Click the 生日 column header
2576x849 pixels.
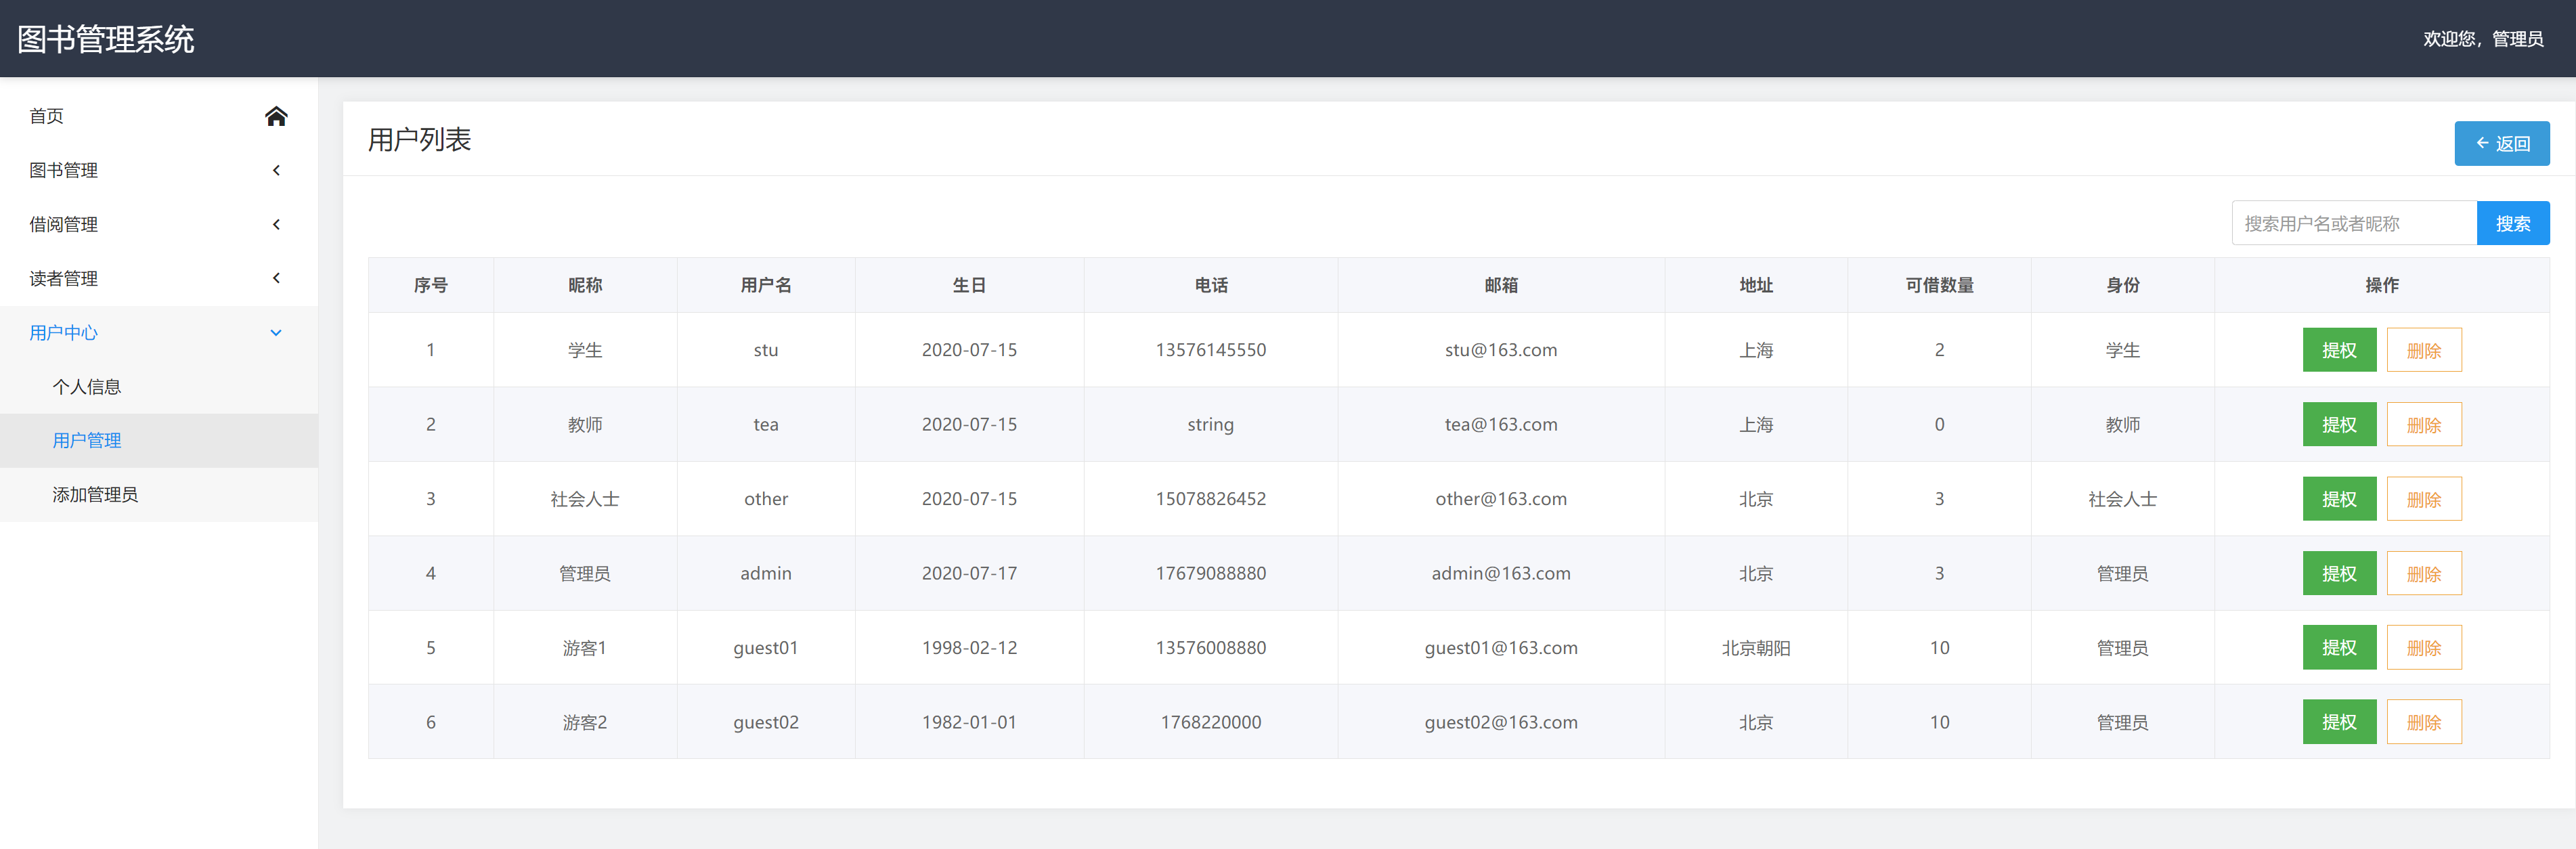(x=969, y=285)
